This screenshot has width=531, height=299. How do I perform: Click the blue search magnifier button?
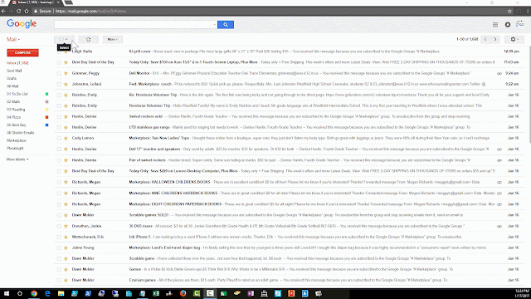tap(226, 24)
